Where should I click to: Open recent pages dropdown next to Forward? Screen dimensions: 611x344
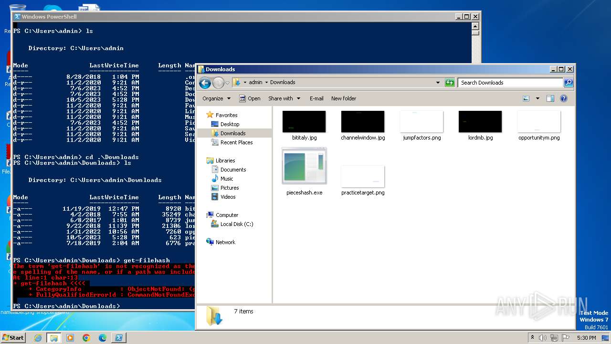tap(227, 83)
